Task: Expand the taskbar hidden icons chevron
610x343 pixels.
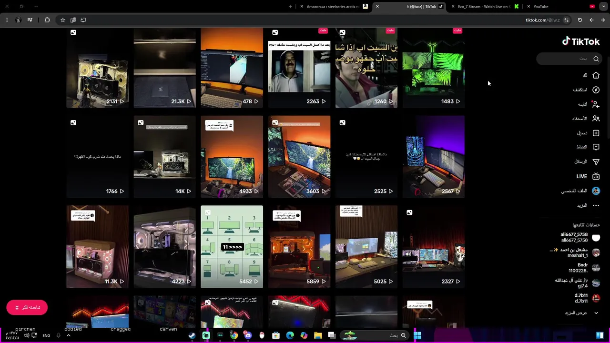Action: 68,335
